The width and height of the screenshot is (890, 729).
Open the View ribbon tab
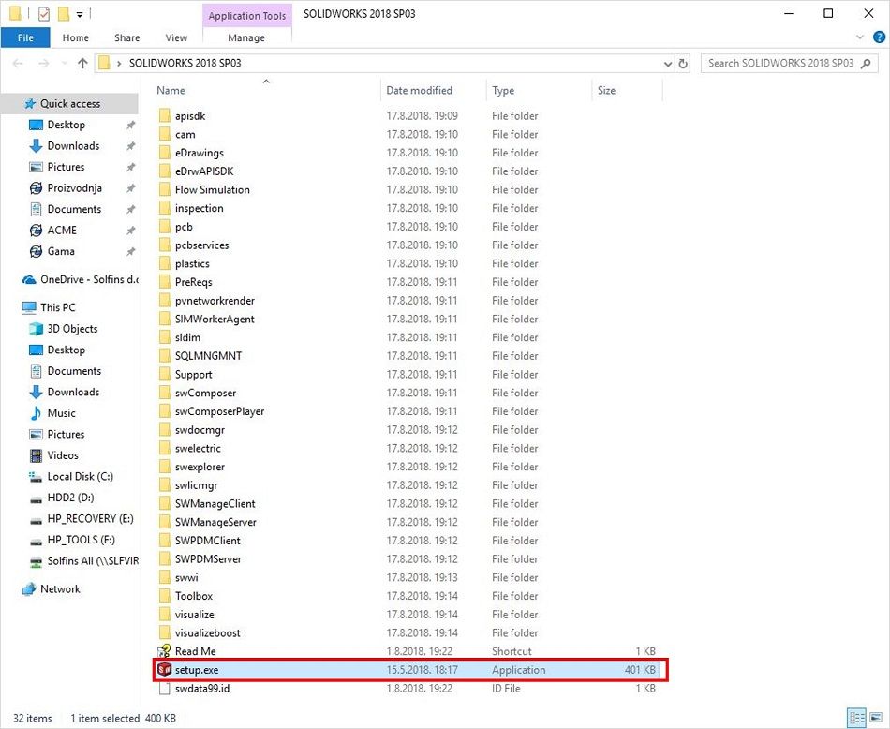(x=176, y=38)
